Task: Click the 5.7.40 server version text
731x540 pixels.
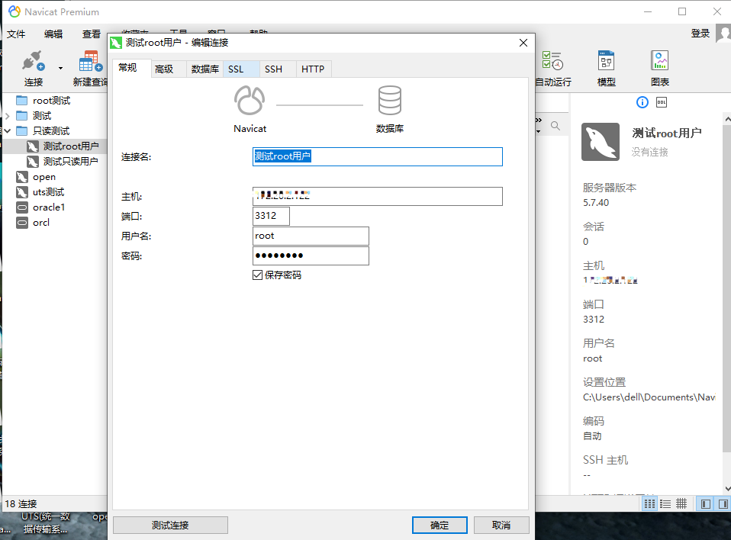Action: pos(596,203)
